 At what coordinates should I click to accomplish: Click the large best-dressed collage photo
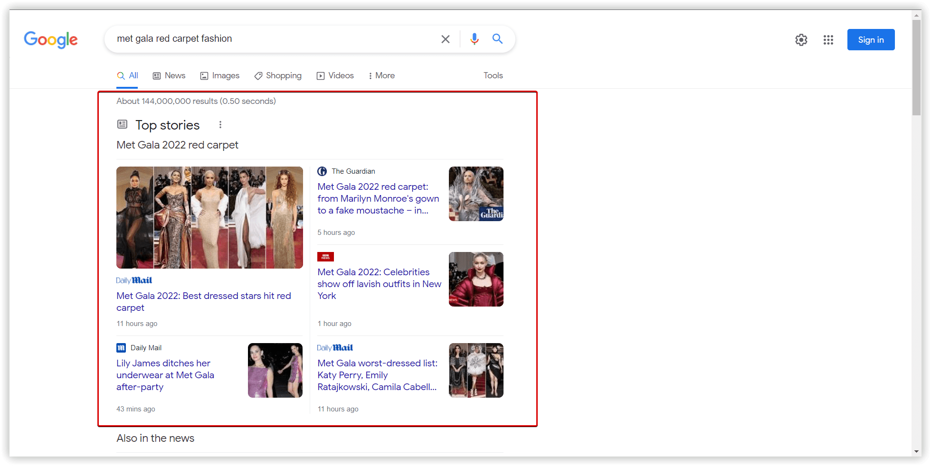pos(209,217)
